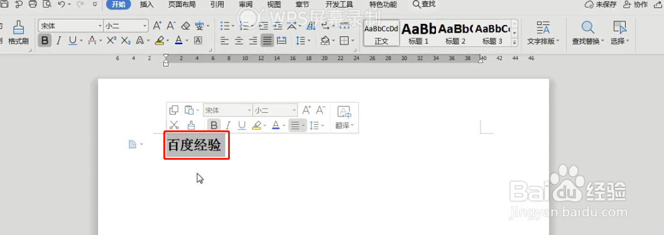Switch to the 审阅 tab
This screenshot has width=664, height=235.
pos(246,4)
